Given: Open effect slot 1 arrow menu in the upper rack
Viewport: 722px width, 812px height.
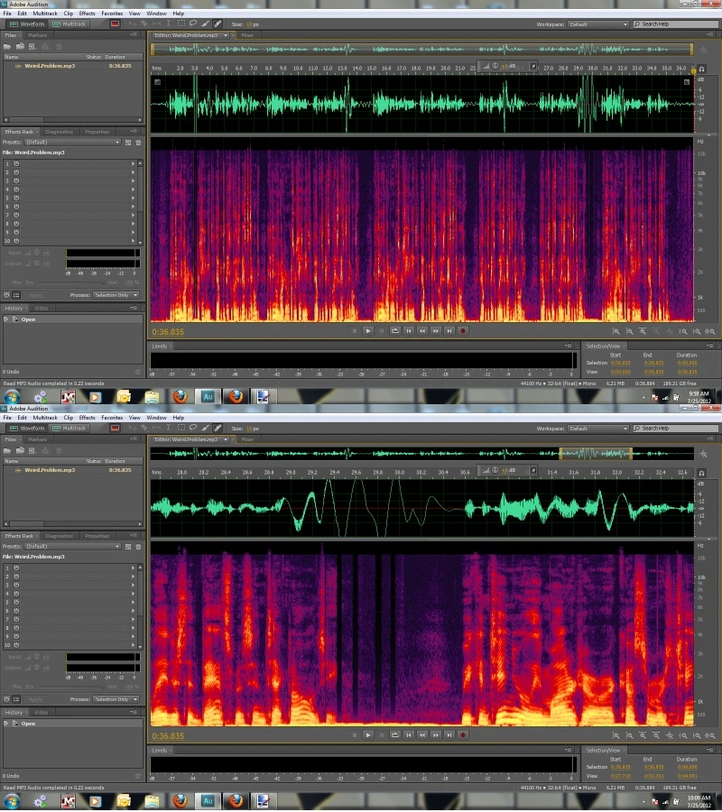Looking at the screenshot, I should point(133,163).
